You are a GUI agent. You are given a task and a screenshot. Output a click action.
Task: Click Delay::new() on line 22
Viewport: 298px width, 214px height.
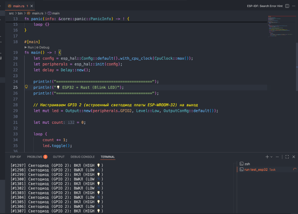coord(74,70)
